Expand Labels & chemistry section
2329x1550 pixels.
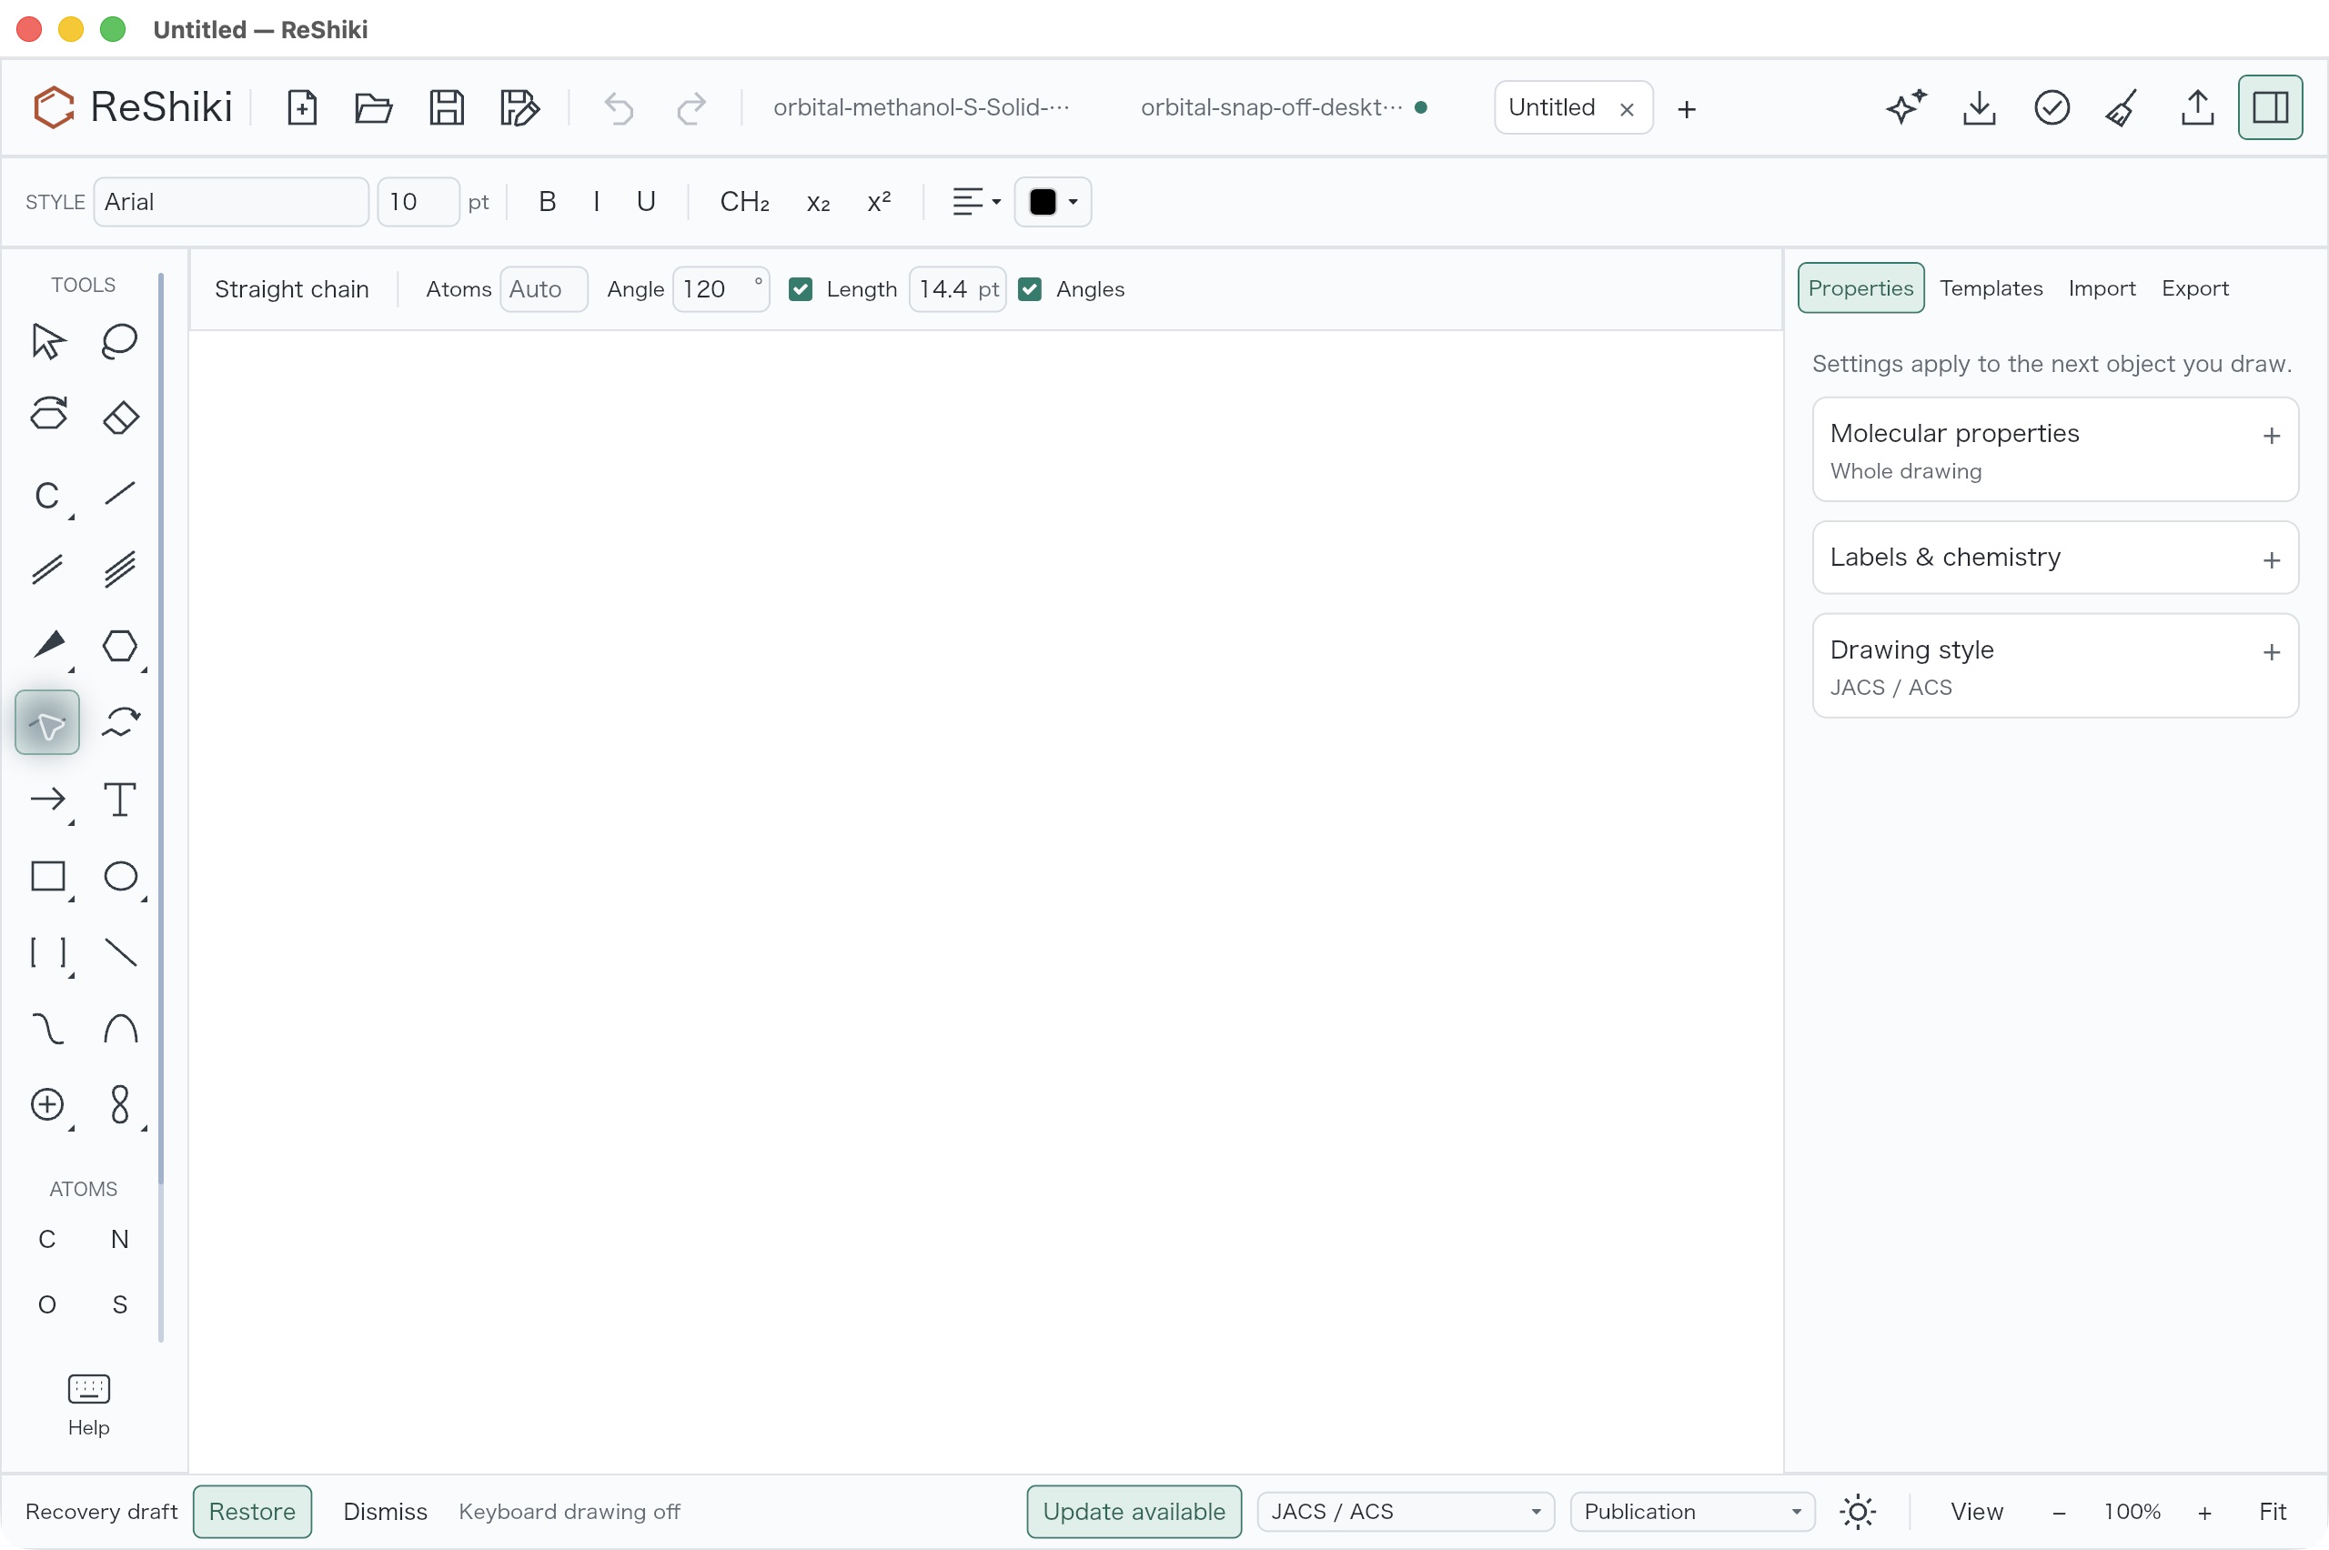tap(2054, 558)
